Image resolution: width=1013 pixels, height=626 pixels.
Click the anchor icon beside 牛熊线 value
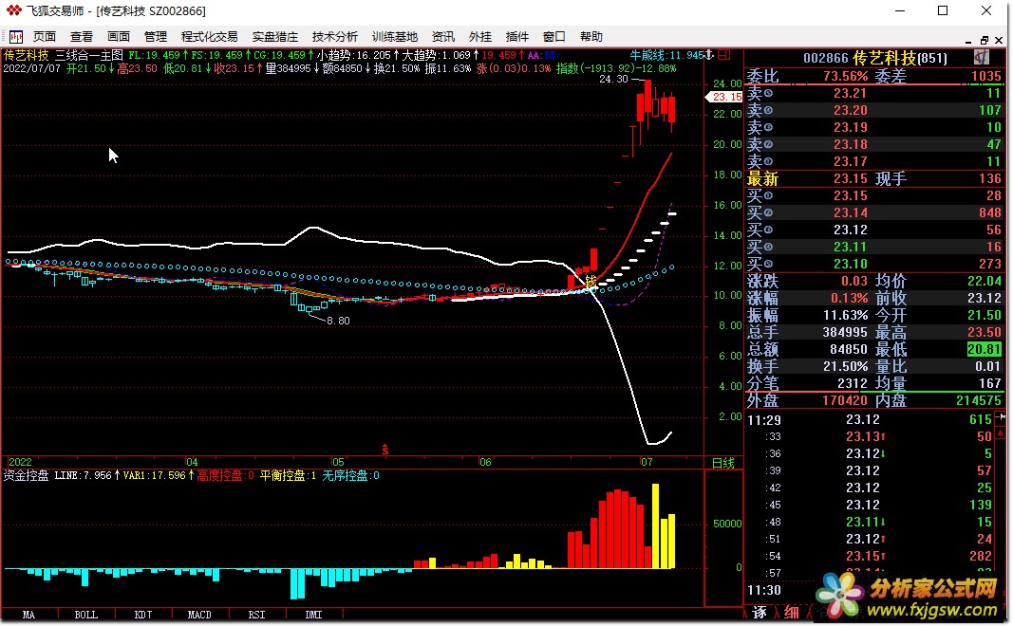pos(708,55)
